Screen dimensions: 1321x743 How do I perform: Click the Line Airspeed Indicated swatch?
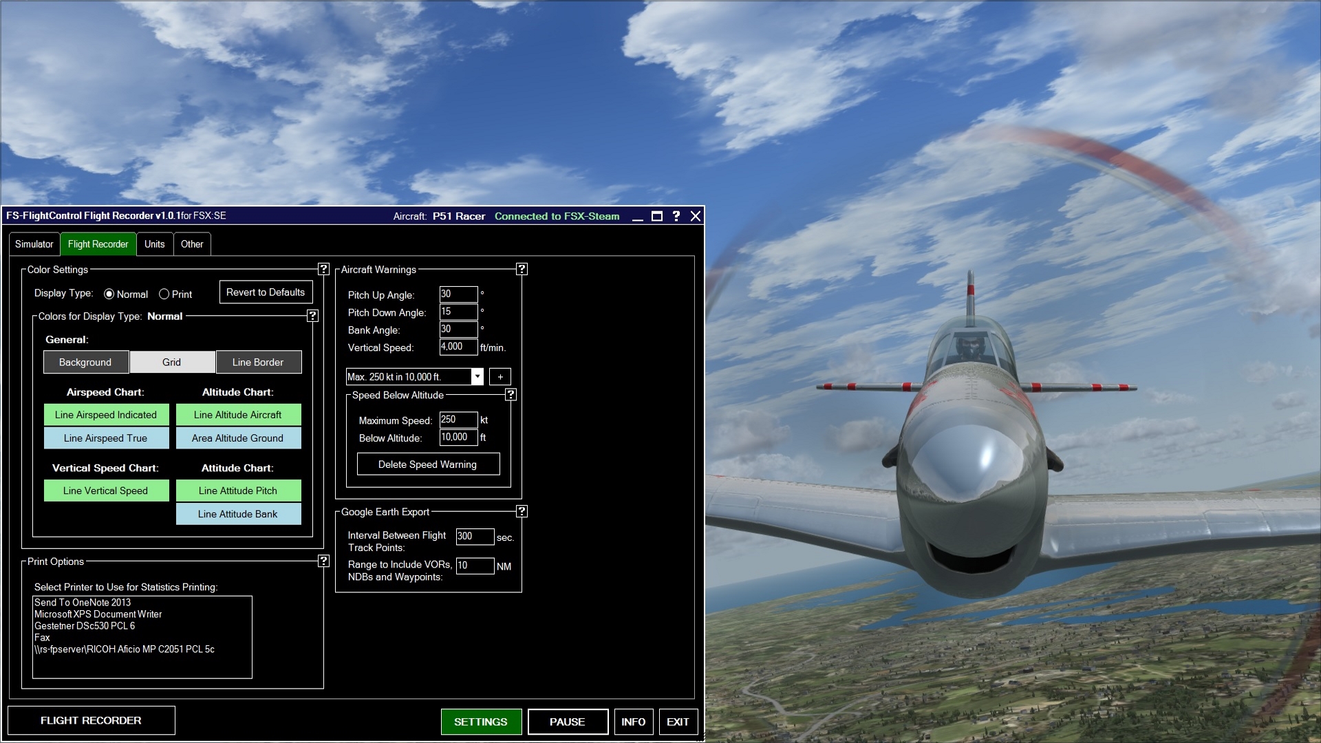[x=105, y=415]
